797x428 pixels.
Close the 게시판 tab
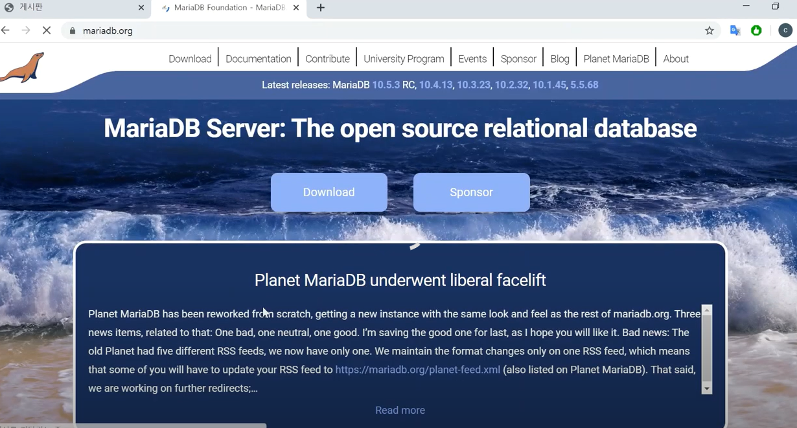141,8
